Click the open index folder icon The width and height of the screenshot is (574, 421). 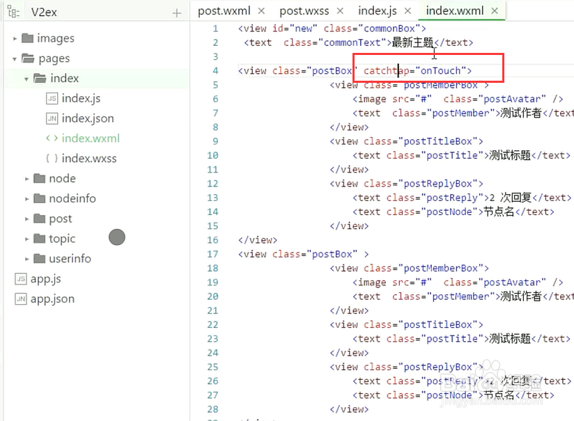point(40,78)
